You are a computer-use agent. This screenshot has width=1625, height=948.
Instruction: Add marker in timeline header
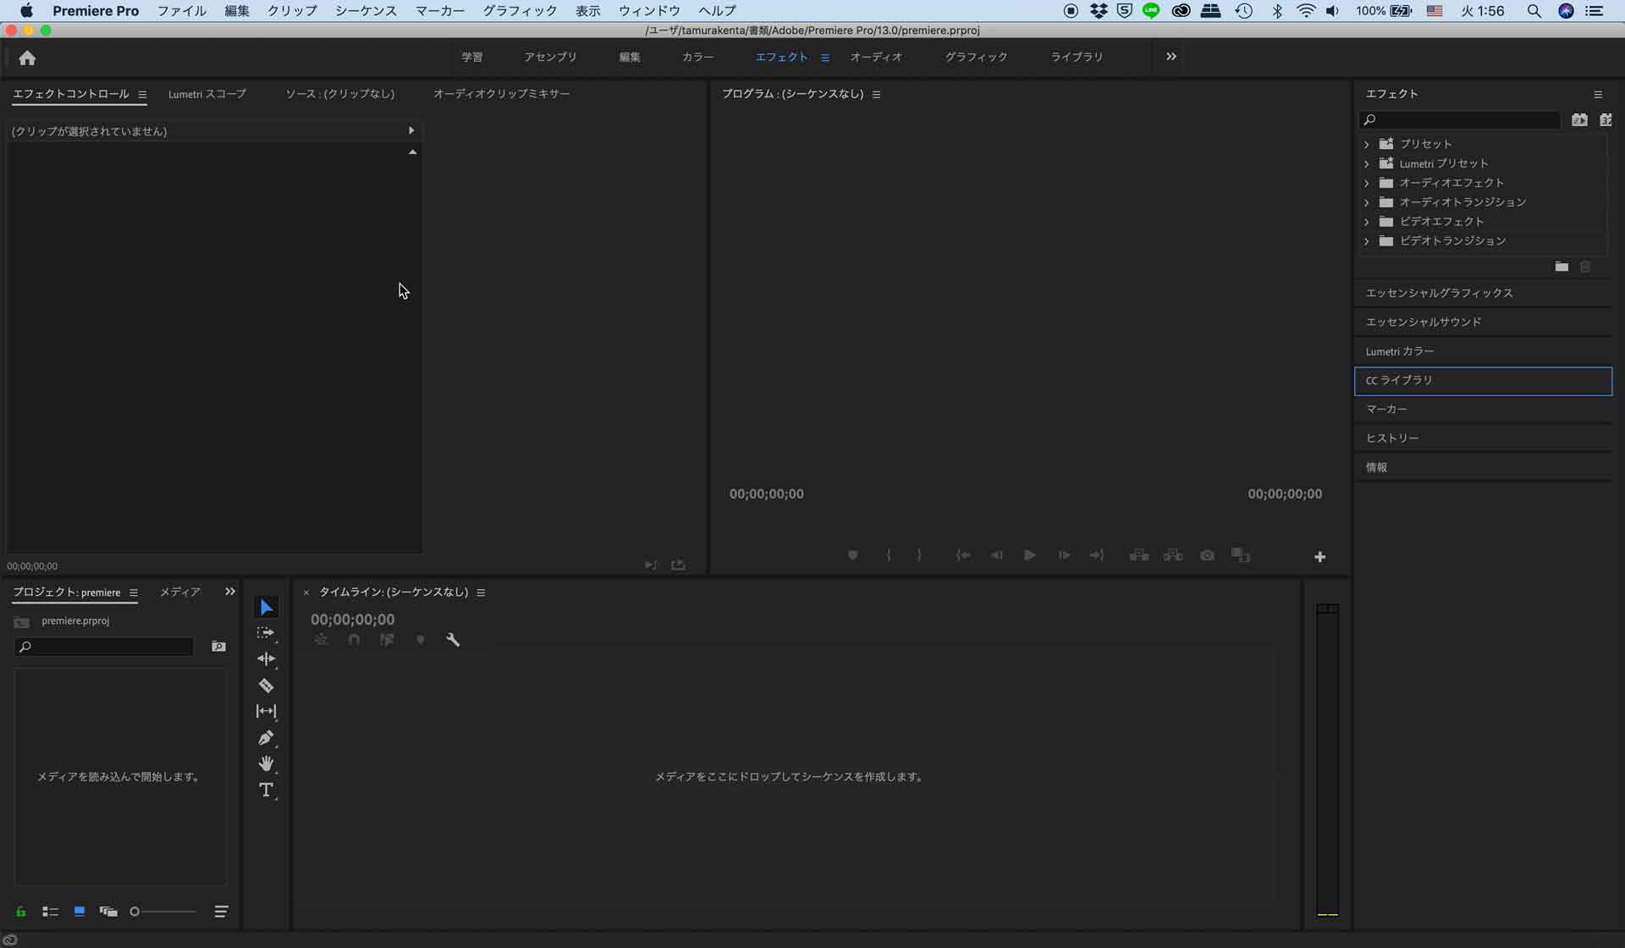coord(420,640)
